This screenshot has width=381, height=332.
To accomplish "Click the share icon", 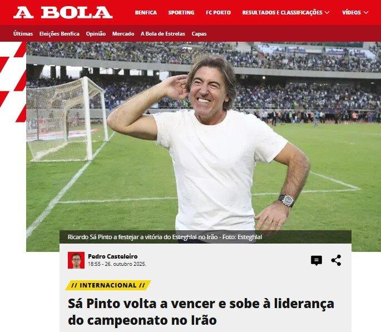I will pos(337,260).
